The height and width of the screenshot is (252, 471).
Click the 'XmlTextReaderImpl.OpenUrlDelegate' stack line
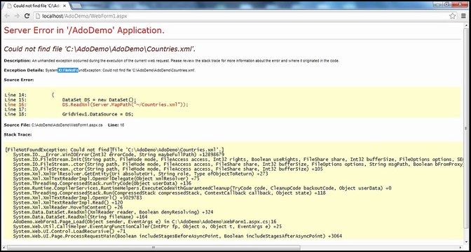pos(107,178)
